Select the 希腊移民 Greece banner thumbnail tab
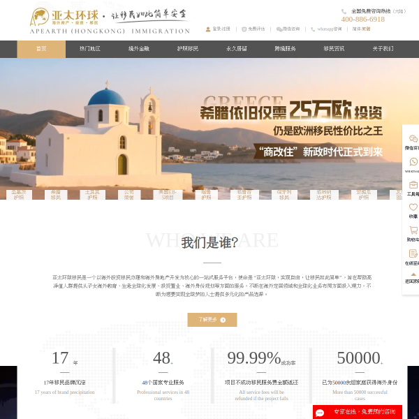419x419 pixels. click(56, 194)
